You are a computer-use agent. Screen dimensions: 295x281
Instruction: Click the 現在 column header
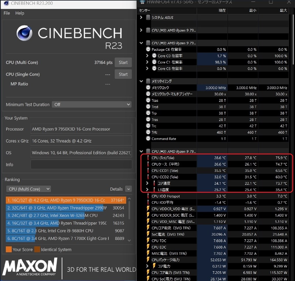[212, 11]
